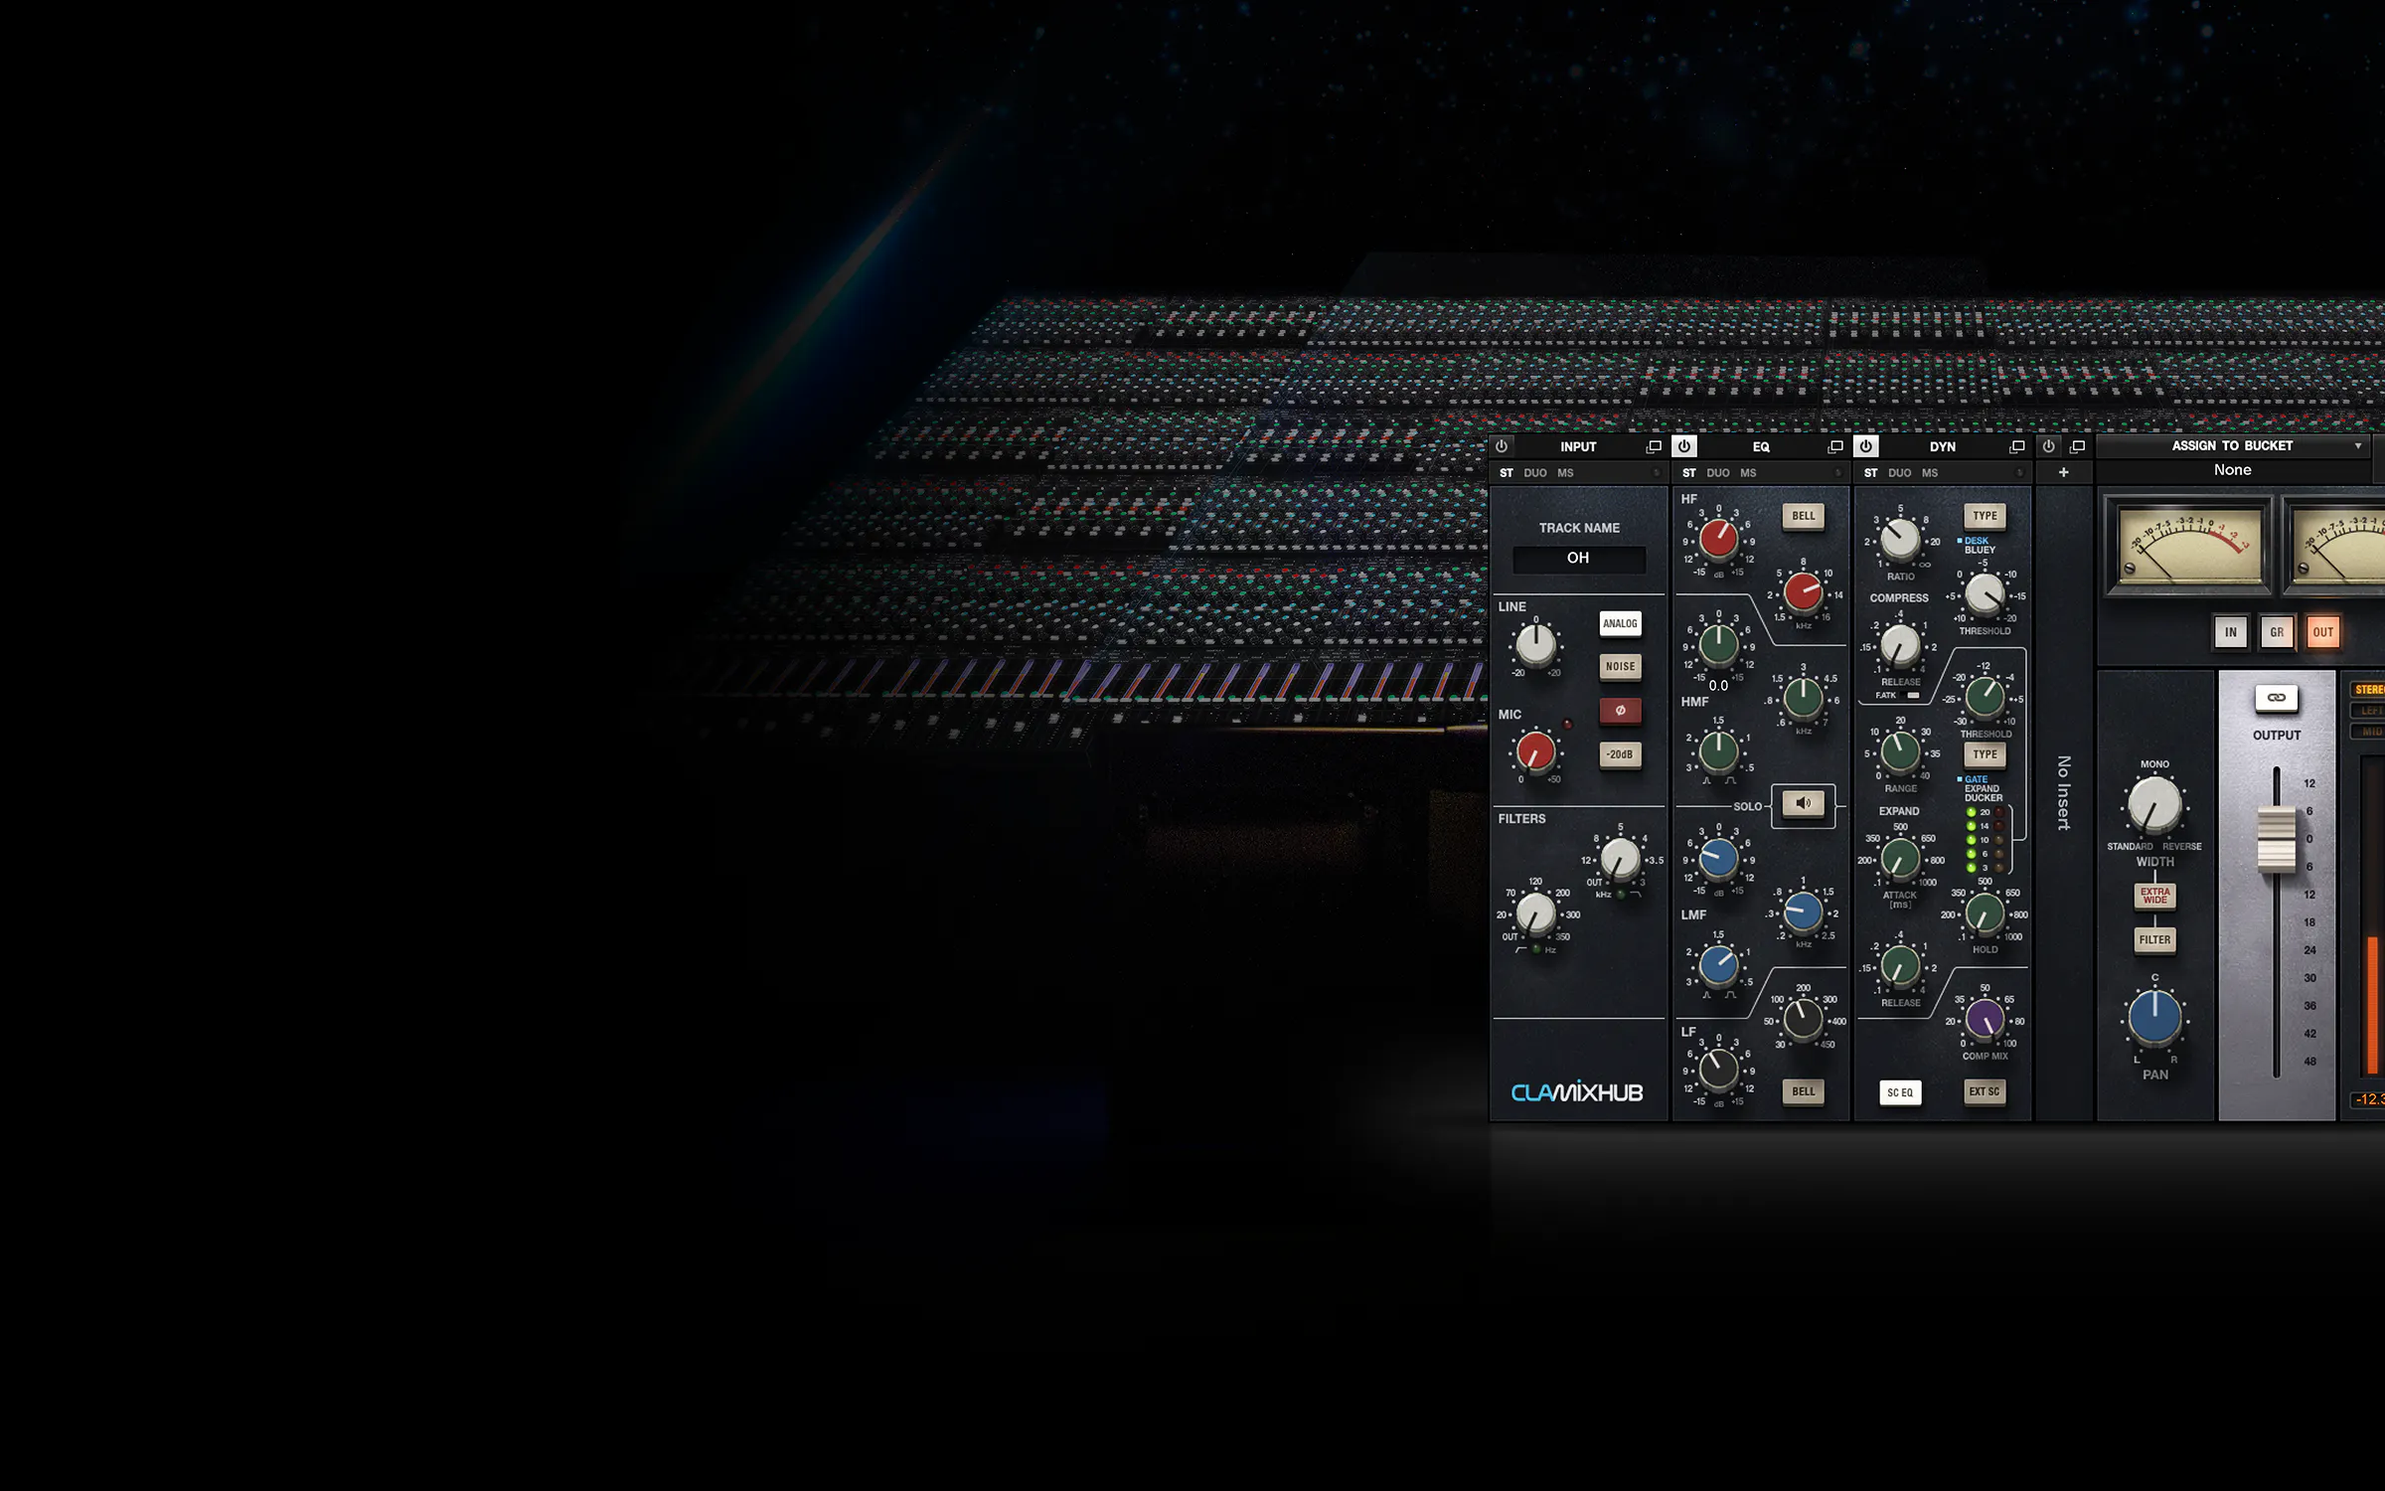This screenshot has width=2385, height=1491.
Task: Click the link icon above the Output fader
Action: coord(2279,698)
